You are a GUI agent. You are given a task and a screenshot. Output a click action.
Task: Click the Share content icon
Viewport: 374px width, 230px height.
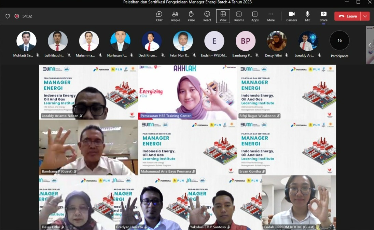pos(323,16)
